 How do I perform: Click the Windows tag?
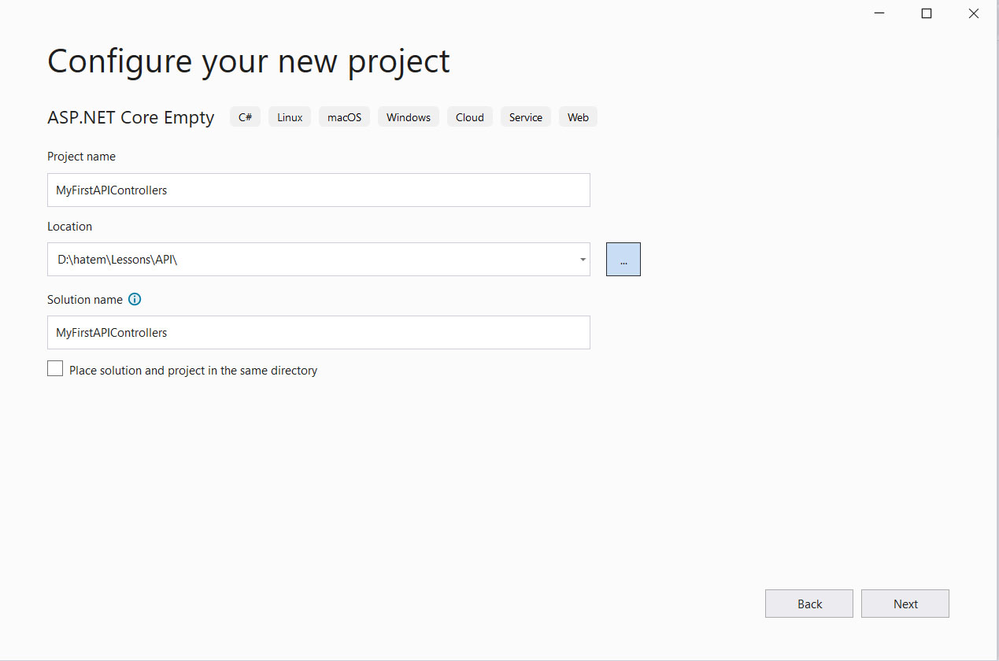pos(409,117)
